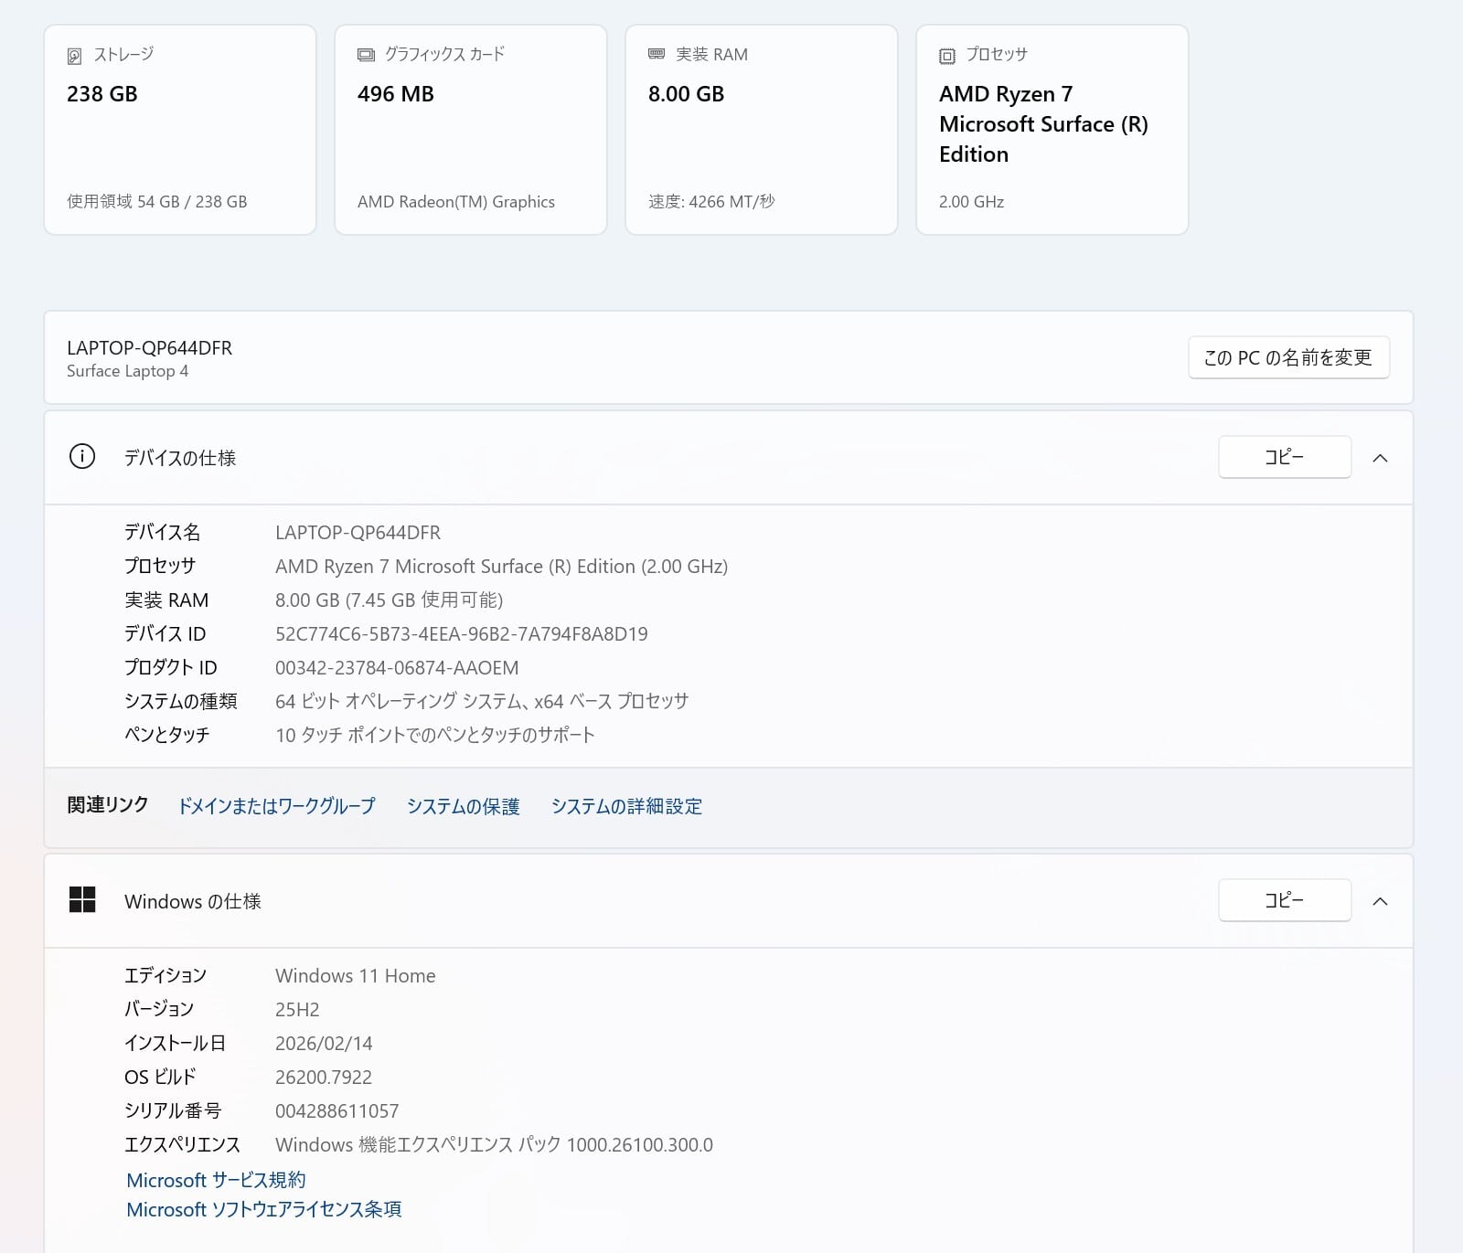Open Microsoft Services Agreement link
This screenshot has width=1463, height=1253.
pos(216,1180)
